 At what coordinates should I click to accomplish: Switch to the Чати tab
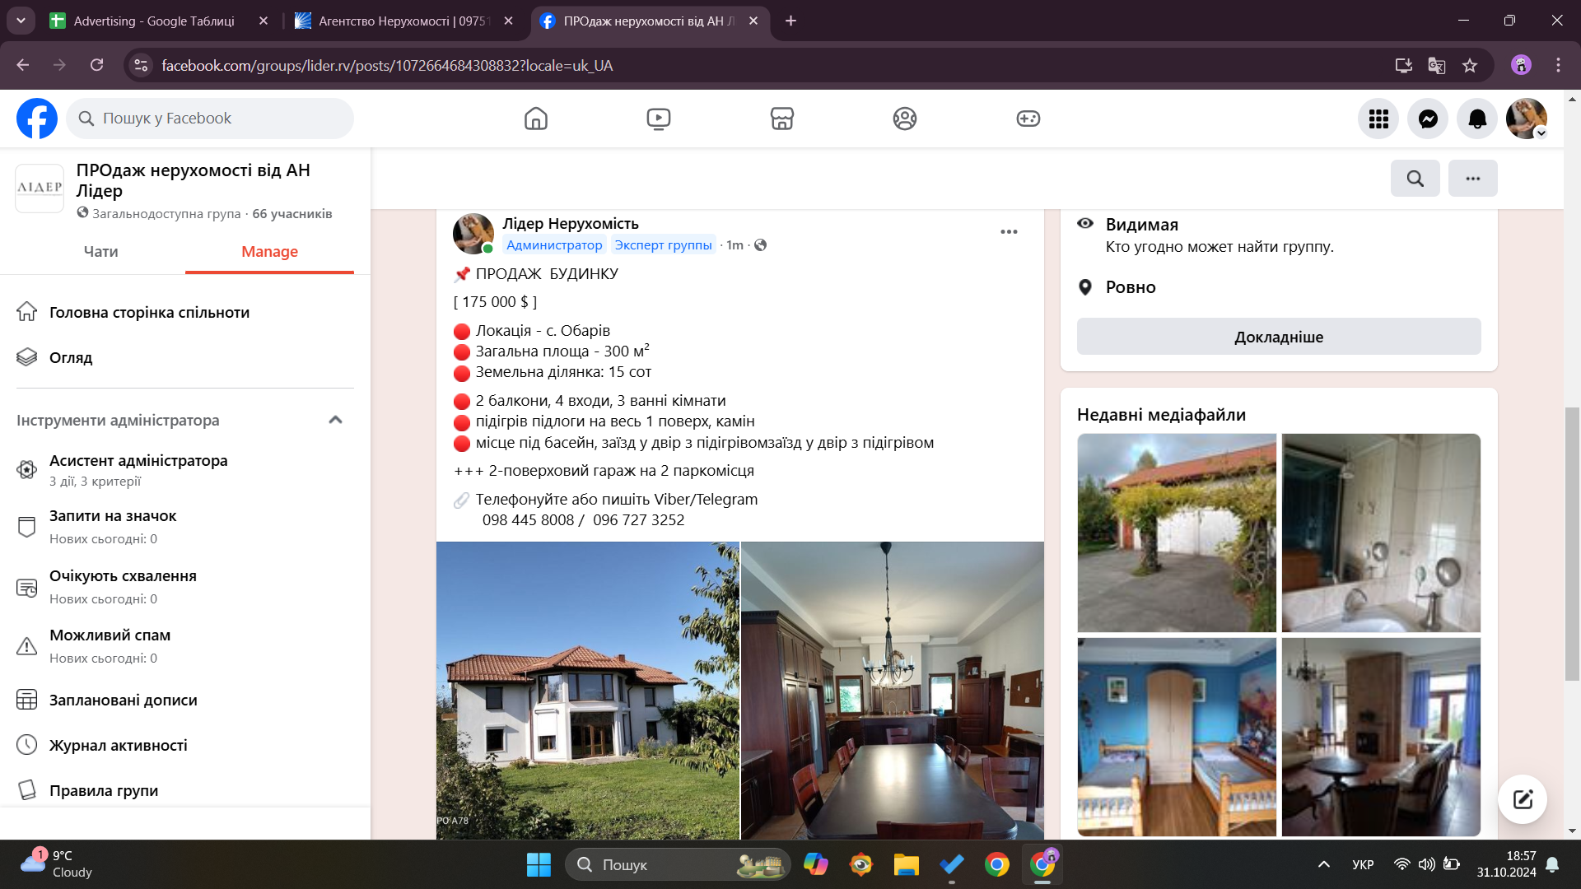tap(100, 252)
